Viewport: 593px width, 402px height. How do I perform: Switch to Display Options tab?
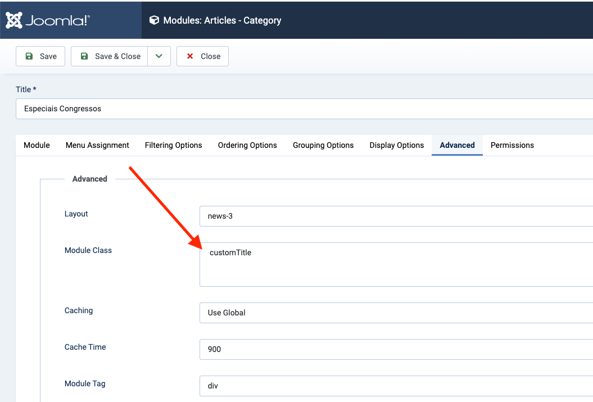click(397, 145)
